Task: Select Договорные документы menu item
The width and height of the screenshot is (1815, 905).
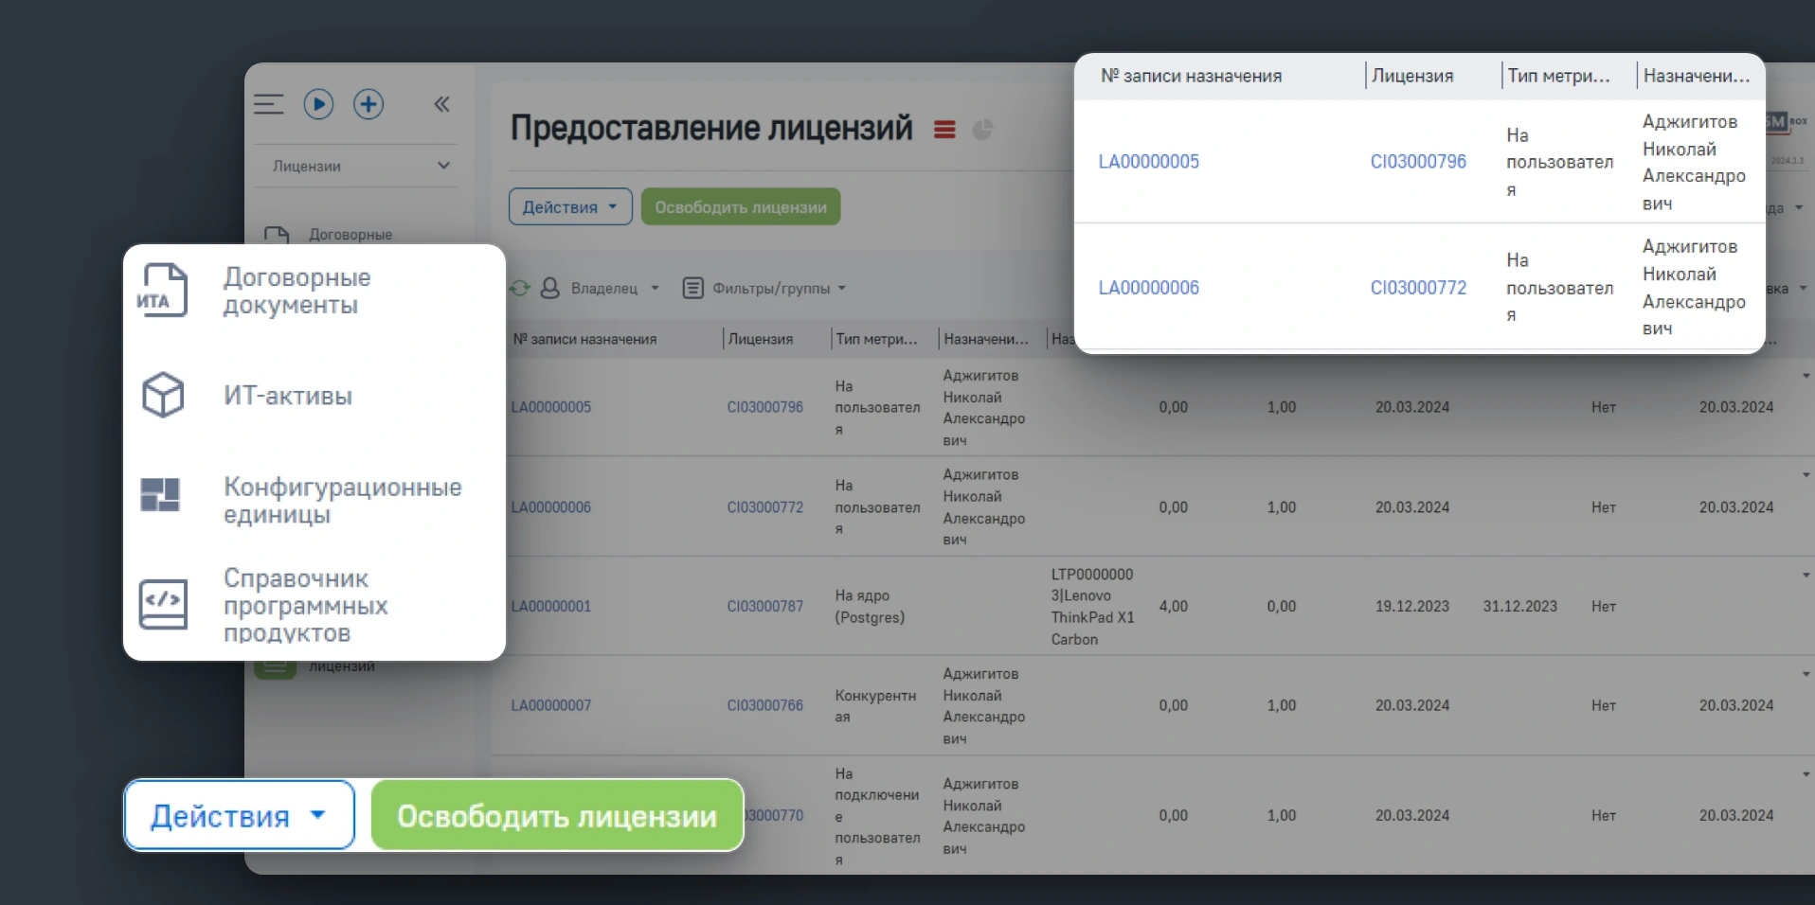Action: 297,291
